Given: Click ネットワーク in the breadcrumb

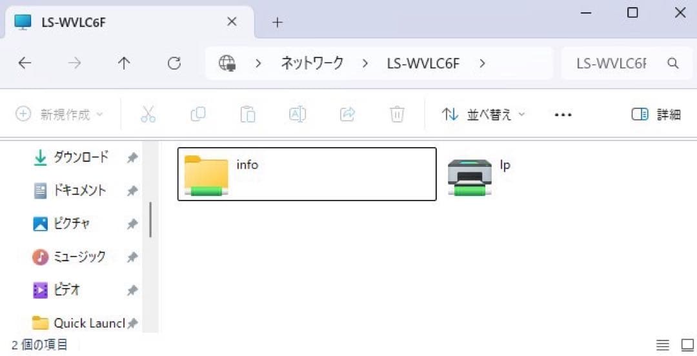Looking at the screenshot, I should pyautogui.click(x=312, y=63).
